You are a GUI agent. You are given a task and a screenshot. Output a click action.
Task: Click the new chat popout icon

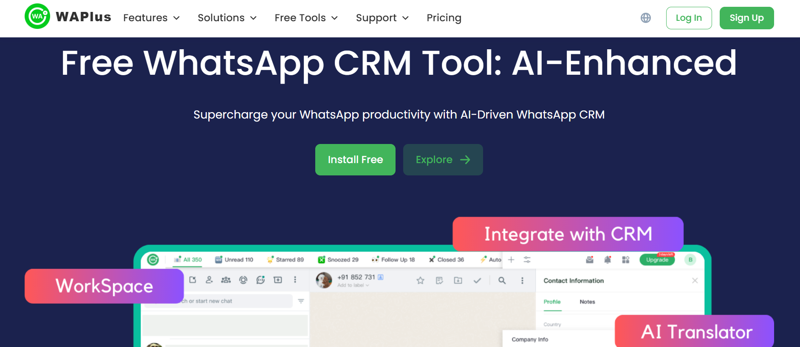tap(192, 280)
